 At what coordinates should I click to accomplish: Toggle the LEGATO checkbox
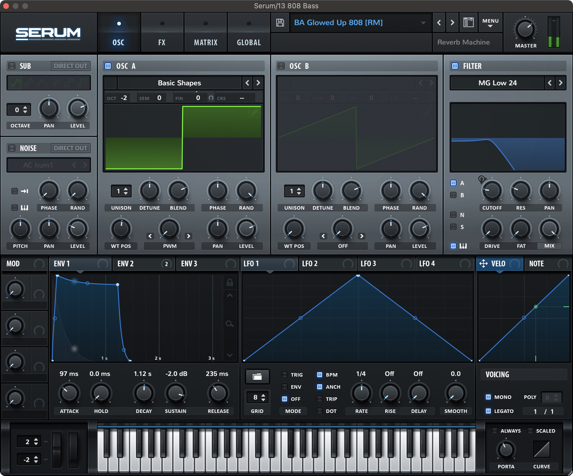[488, 411]
